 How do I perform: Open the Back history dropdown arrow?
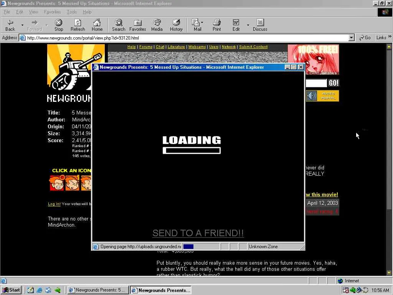22,25
